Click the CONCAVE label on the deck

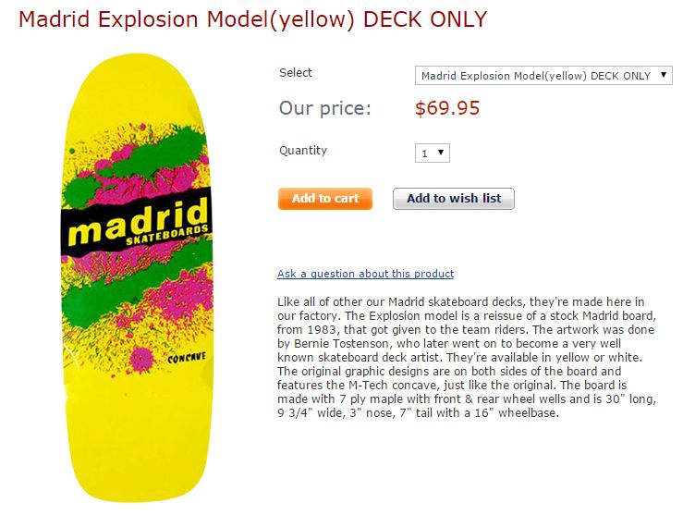pos(187,358)
